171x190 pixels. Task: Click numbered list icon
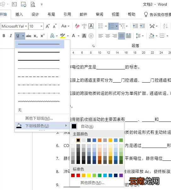pyautogui.click(x=111, y=26)
